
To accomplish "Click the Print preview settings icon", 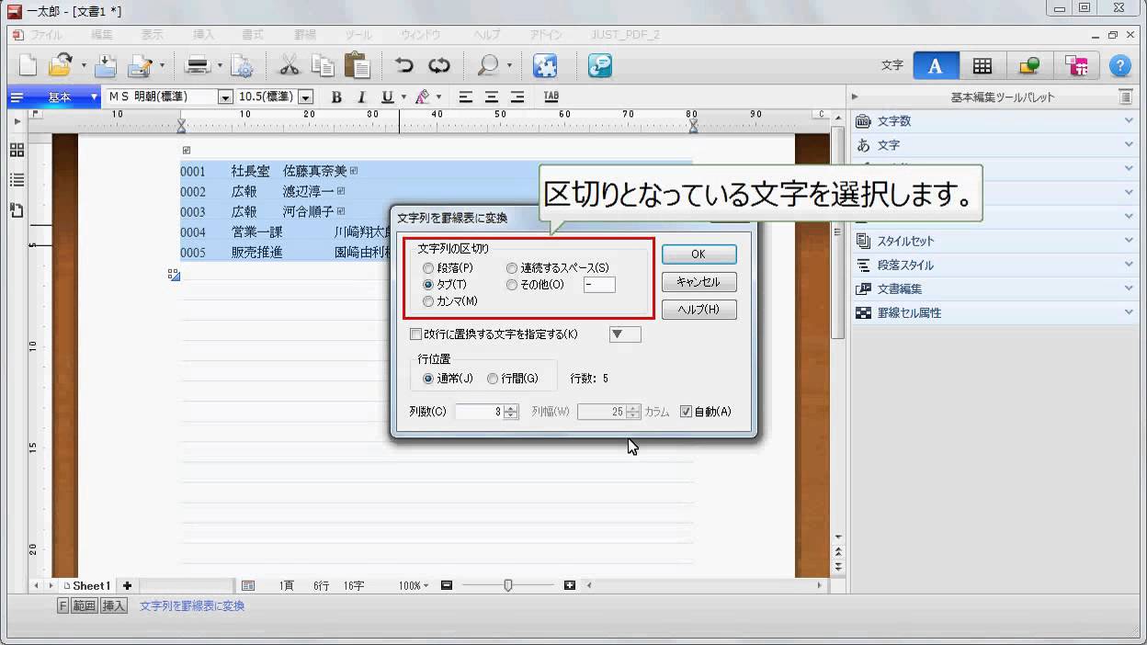I will 243,65.
